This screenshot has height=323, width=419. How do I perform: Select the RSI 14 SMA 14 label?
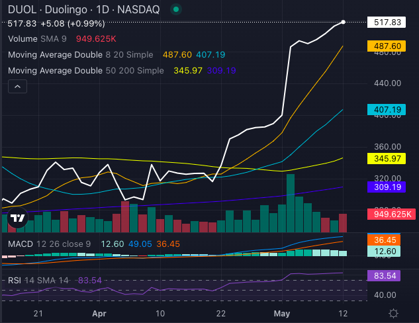coord(38,280)
